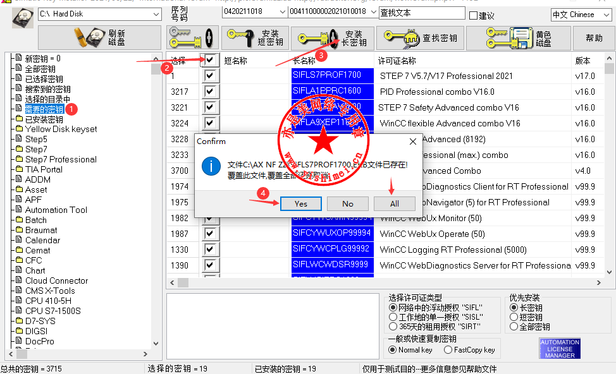Click the key table horizontal scrollbar thumb
Screen dimensions: 616x374
pos(183,282)
